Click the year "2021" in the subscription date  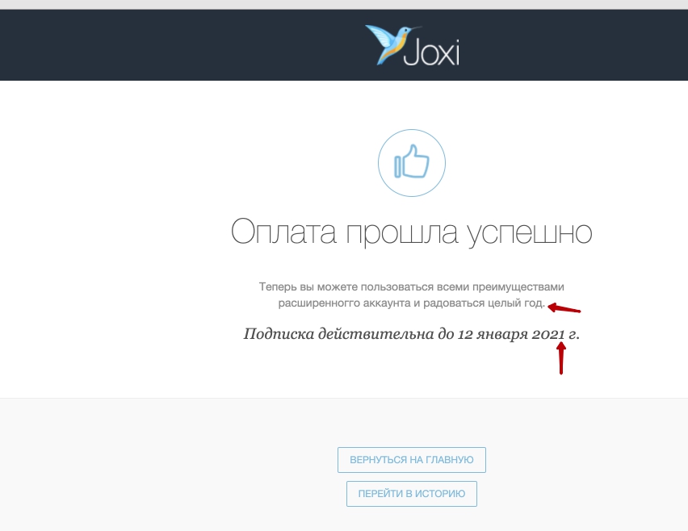548,333
